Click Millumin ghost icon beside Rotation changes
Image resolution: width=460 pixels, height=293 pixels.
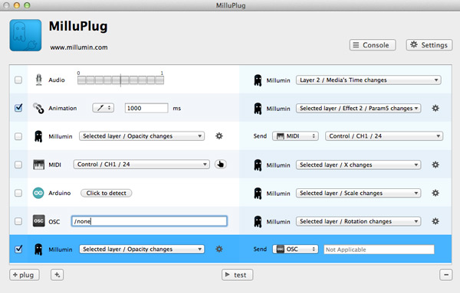coord(258,222)
